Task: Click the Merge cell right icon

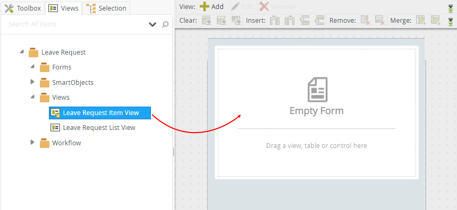Action: click(x=420, y=20)
